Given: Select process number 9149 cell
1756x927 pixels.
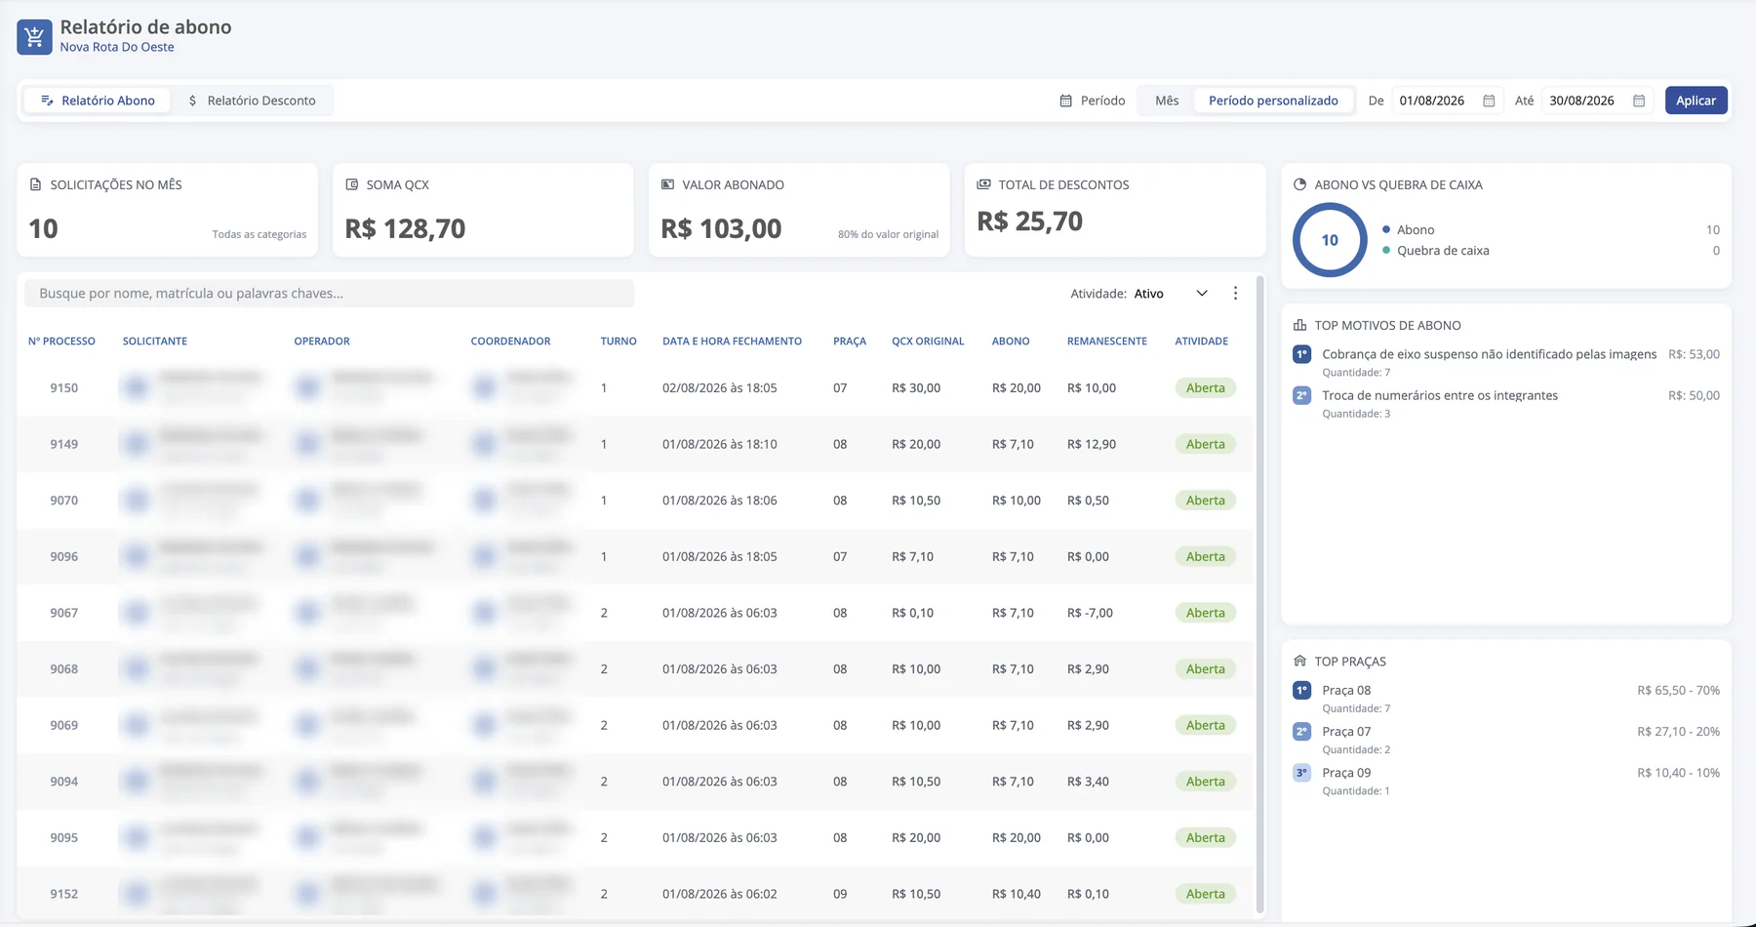Looking at the screenshot, I should 64,444.
